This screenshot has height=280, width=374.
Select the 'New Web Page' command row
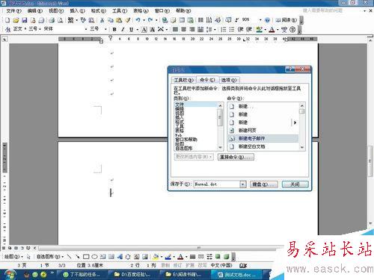263,131
